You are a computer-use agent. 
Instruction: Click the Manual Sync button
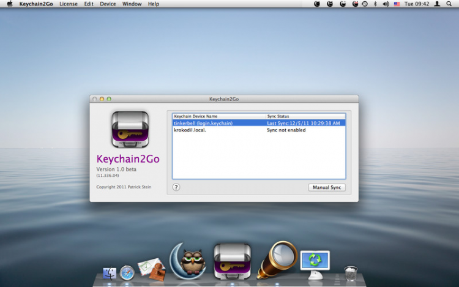[327, 187]
